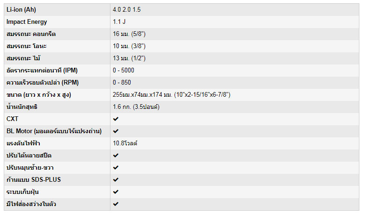Click the 1.6 กก. (3.5ปอนด์) weight value
The image size is (365, 214).
click(x=136, y=107)
